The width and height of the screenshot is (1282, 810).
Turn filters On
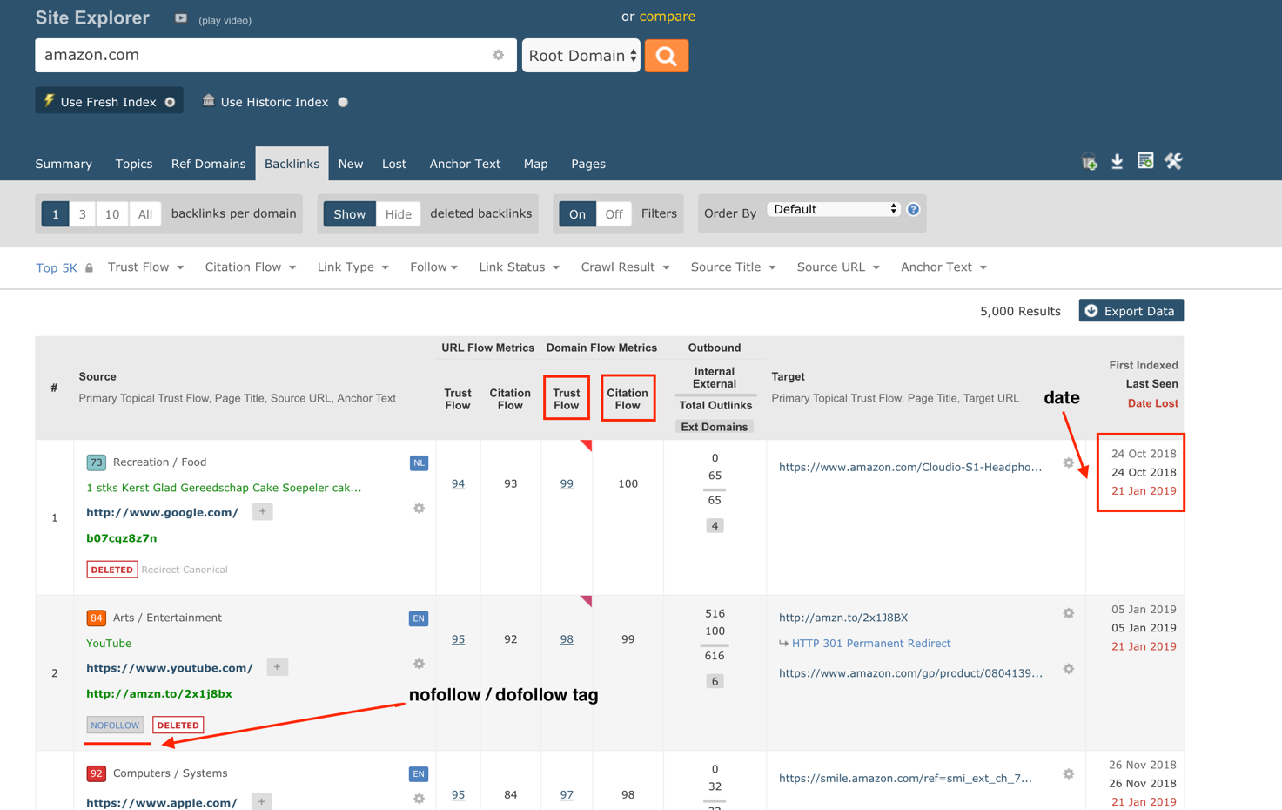click(x=577, y=214)
